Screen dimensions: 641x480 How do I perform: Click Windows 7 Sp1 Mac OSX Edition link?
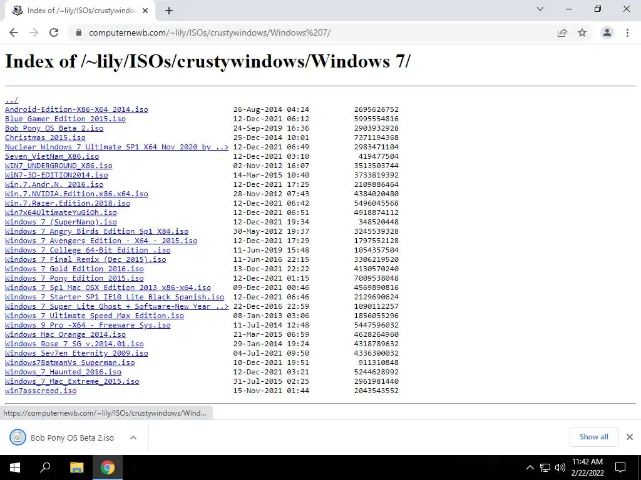coord(108,287)
